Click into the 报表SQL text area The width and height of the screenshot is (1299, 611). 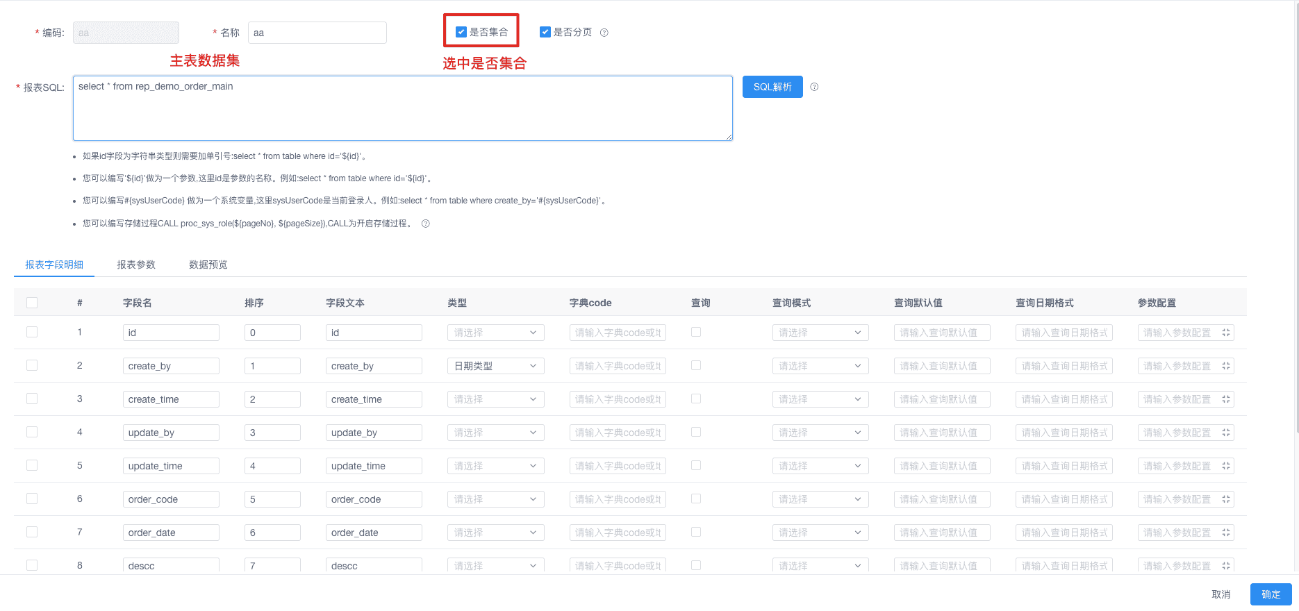coord(403,108)
